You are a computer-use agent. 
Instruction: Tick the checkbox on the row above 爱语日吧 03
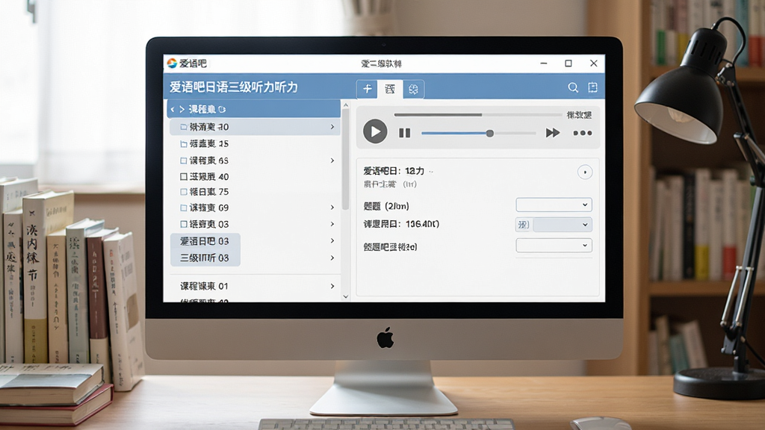tap(184, 224)
